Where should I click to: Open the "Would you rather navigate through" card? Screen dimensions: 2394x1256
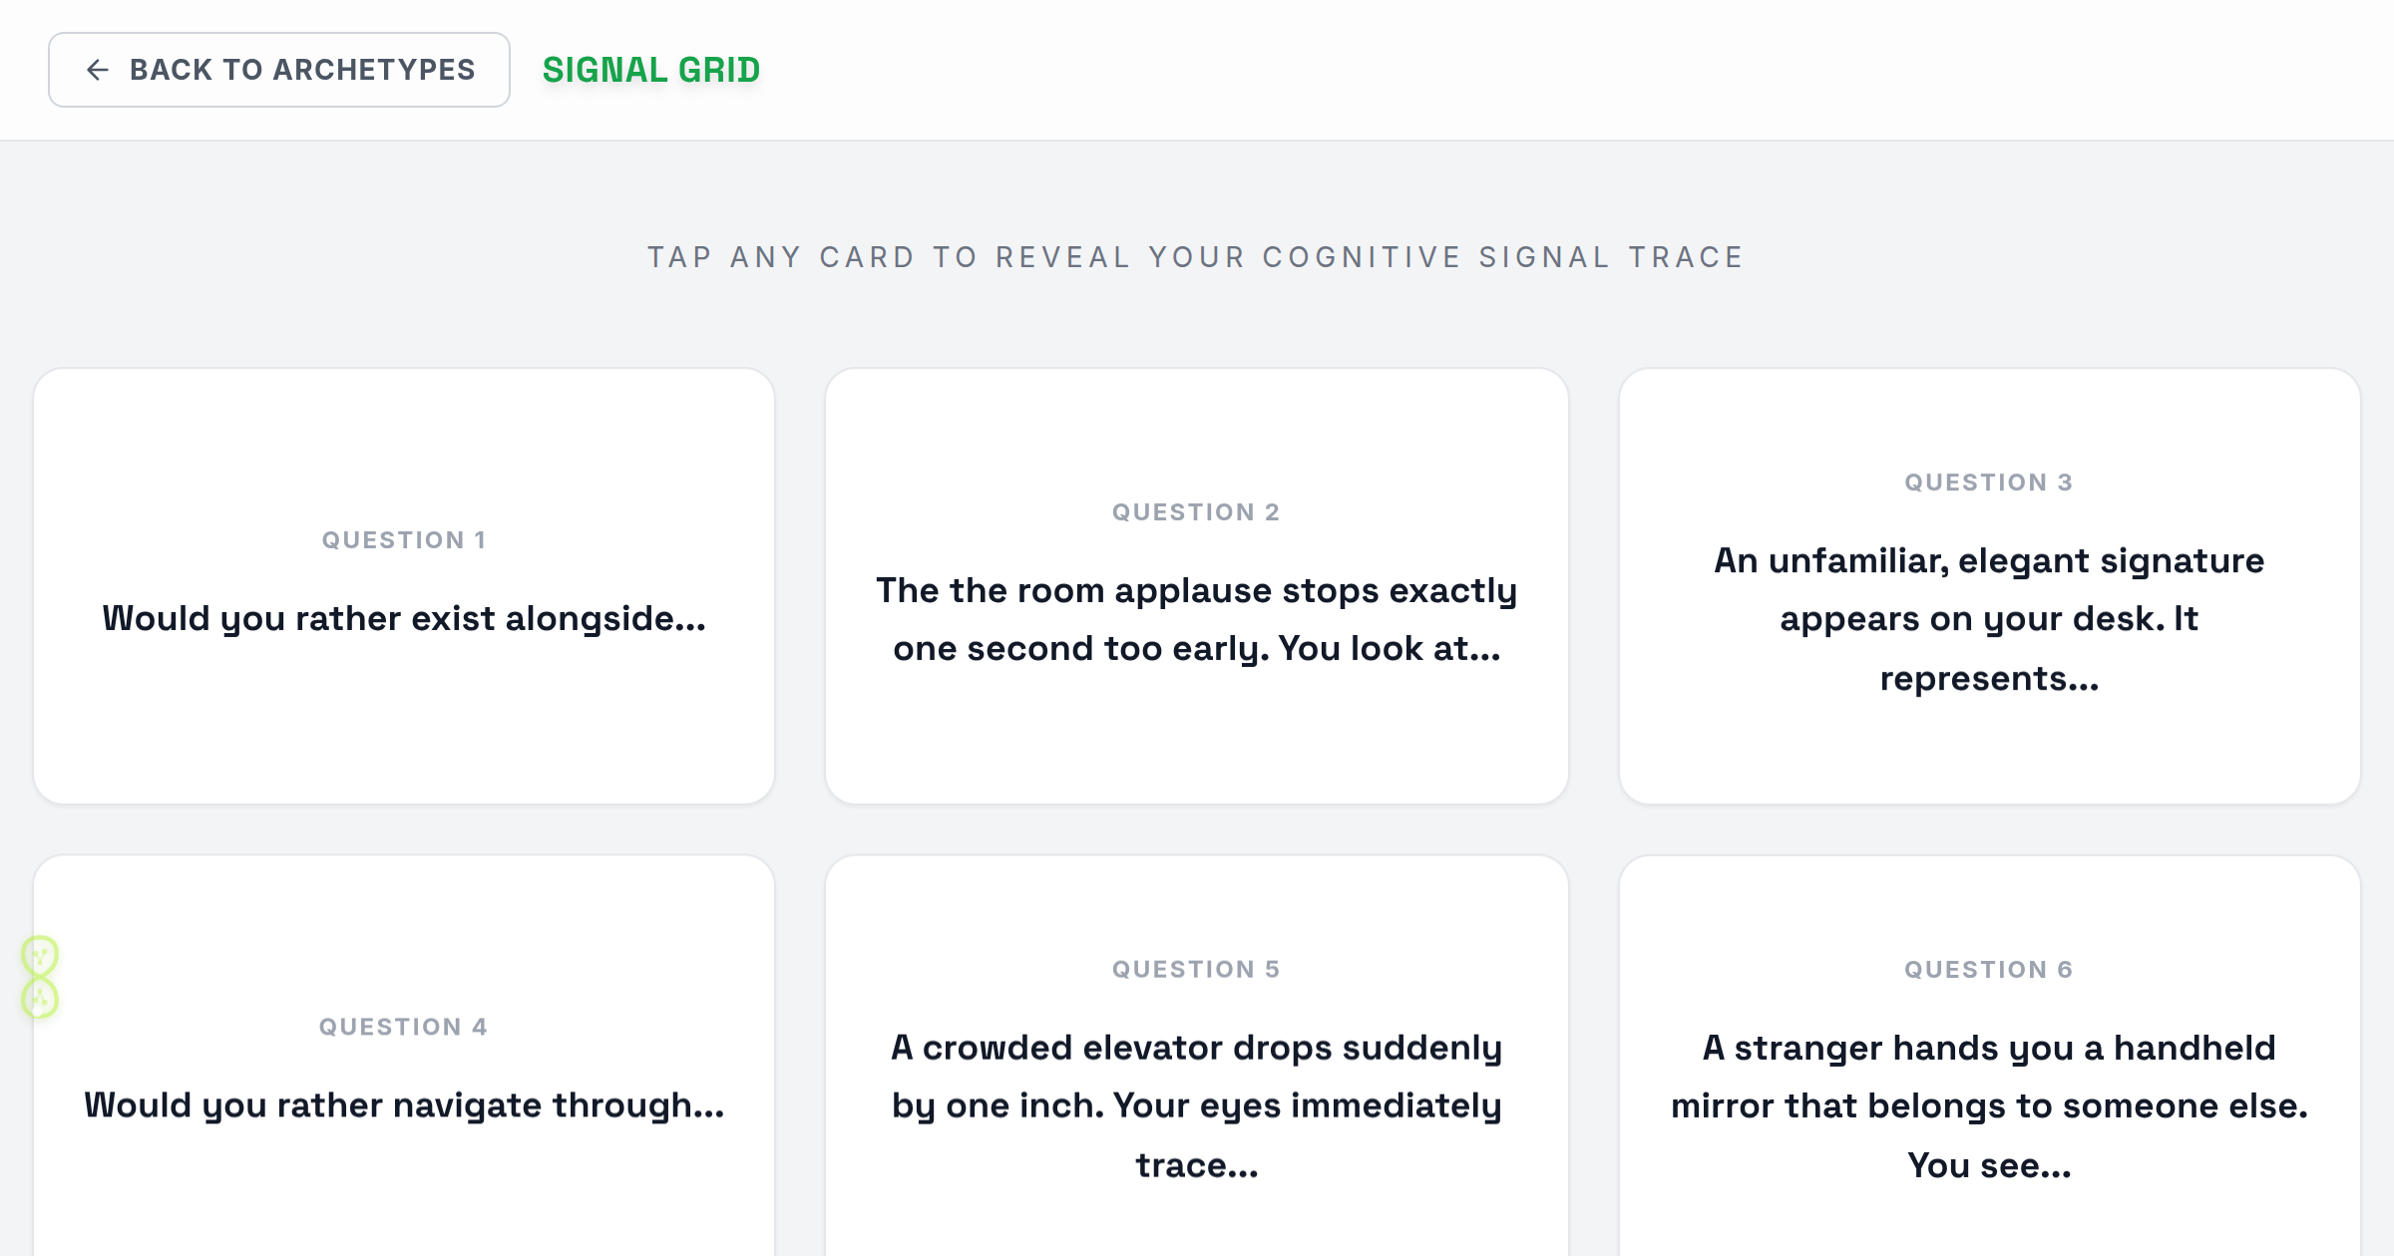pos(404,1057)
